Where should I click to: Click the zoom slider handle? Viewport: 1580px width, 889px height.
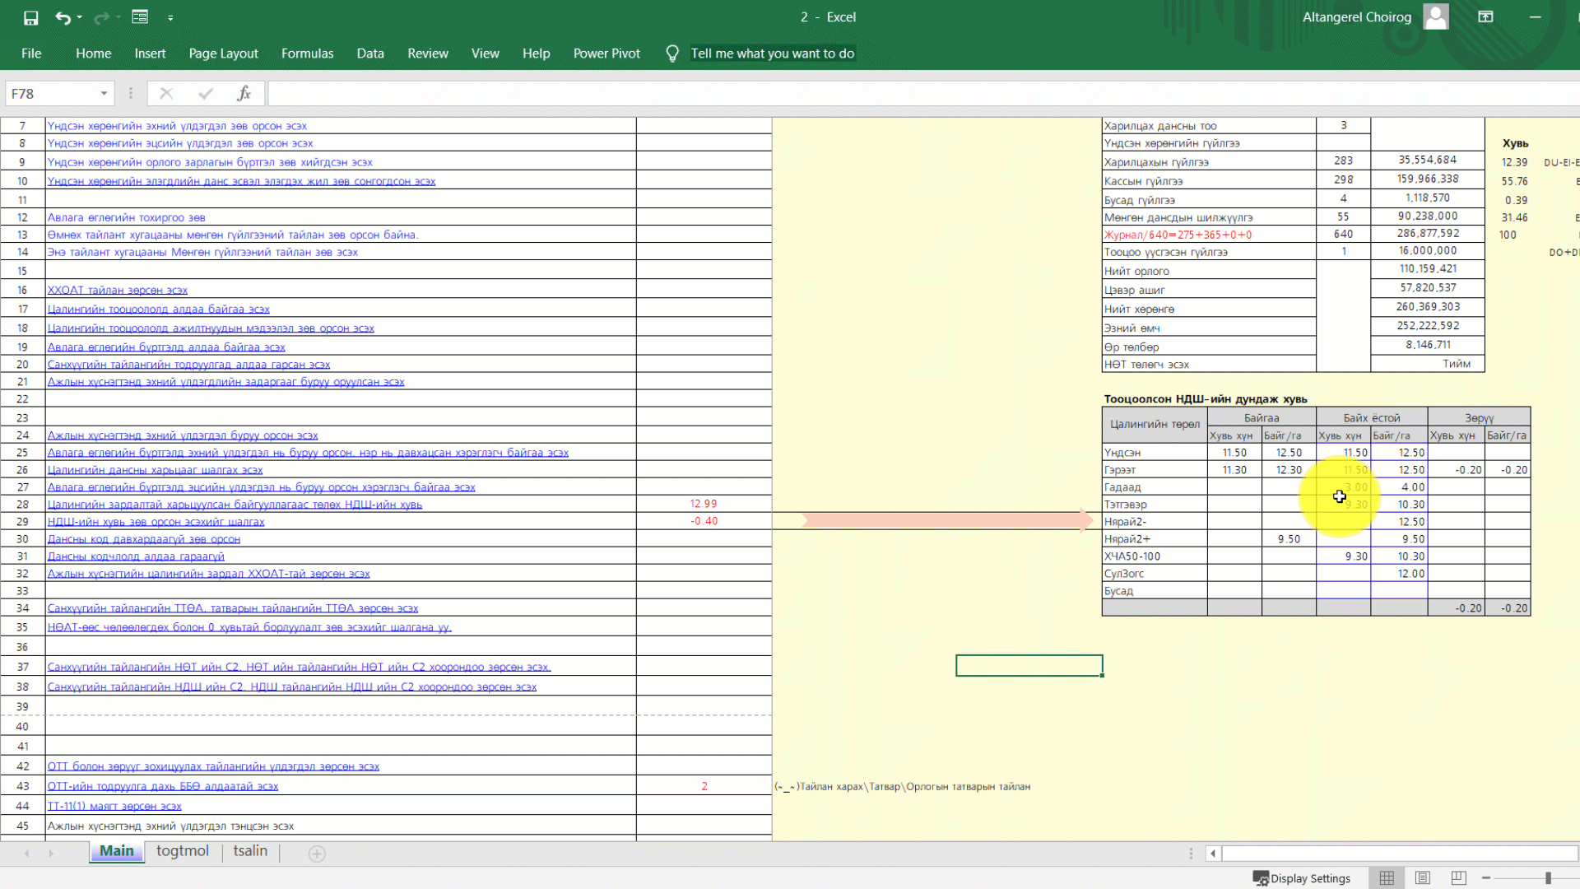click(x=1548, y=878)
